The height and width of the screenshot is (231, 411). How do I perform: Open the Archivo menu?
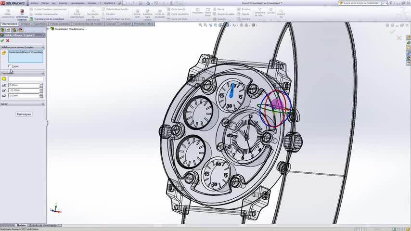tap(34, 3)
